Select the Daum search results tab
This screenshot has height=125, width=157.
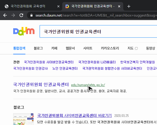click(93, 6)
